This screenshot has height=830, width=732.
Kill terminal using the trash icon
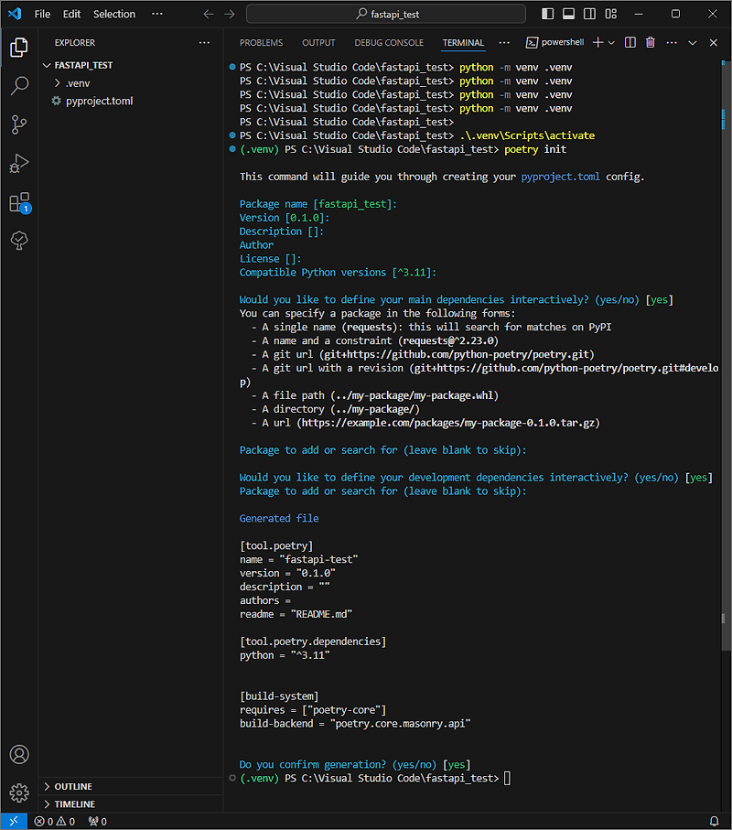[x=651, y=43]
